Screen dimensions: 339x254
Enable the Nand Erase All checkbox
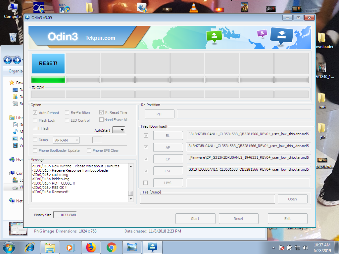(x=101, y=119)
